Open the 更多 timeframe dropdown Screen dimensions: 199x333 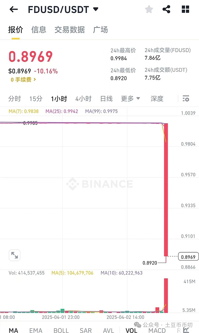[130, 99]
